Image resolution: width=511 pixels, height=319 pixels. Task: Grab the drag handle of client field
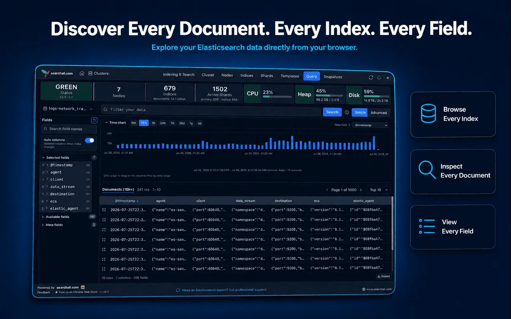coord(43,179)
